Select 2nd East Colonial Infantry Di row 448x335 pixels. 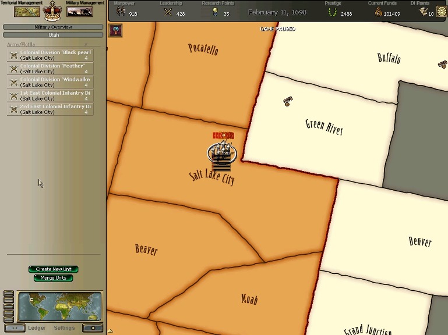(x=50, y=109)
